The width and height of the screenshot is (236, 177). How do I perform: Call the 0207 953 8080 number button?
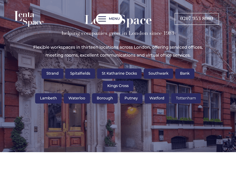point(197,19)
